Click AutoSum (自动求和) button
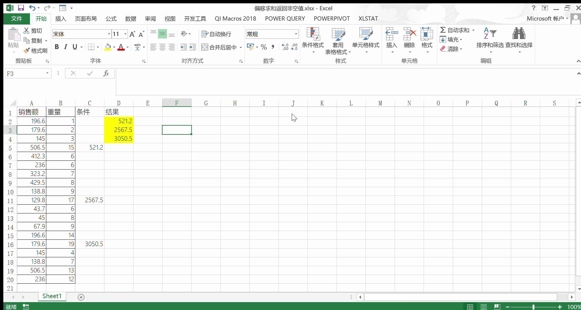 coord(455,30)
